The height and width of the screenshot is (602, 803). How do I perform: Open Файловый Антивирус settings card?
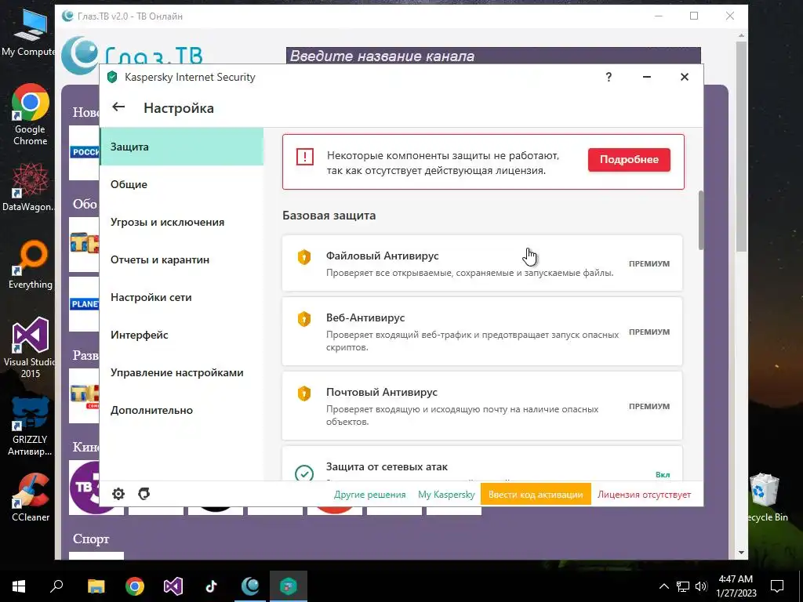[x=482, y=263]
